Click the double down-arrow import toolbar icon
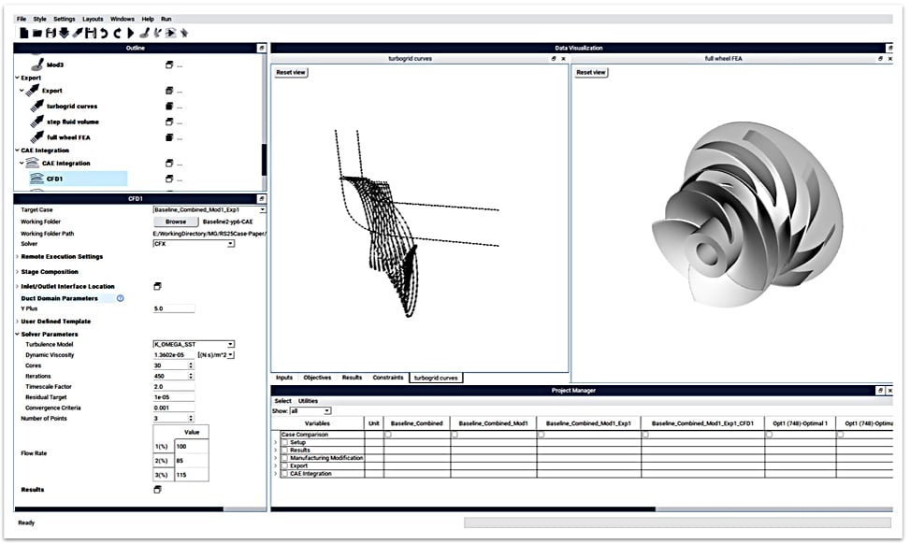910x544 pixels. pyautogui.click(x=64, y=33)
